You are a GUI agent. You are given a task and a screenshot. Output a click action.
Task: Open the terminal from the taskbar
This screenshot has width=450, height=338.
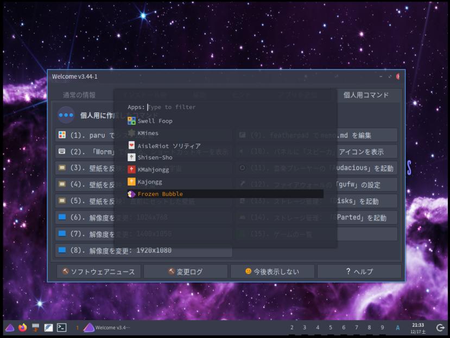coord(62,327)
